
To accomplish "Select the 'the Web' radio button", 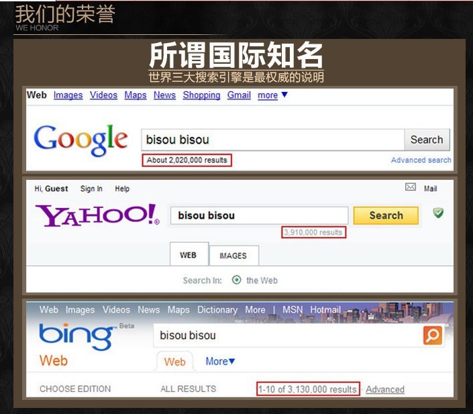I will (236, 280).
